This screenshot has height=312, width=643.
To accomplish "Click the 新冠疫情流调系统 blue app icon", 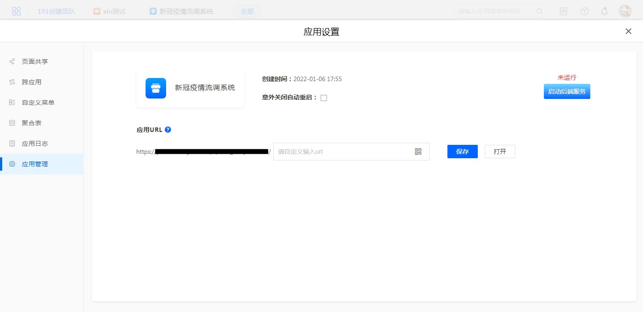I will point(156,88).
